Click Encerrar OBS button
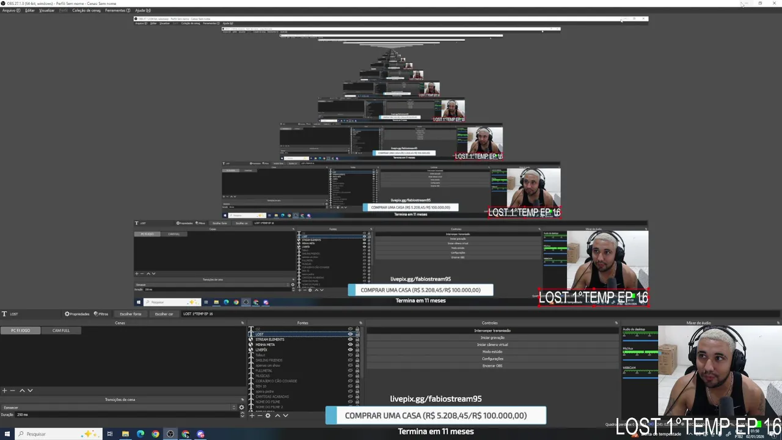 click(x=492, y=365)
